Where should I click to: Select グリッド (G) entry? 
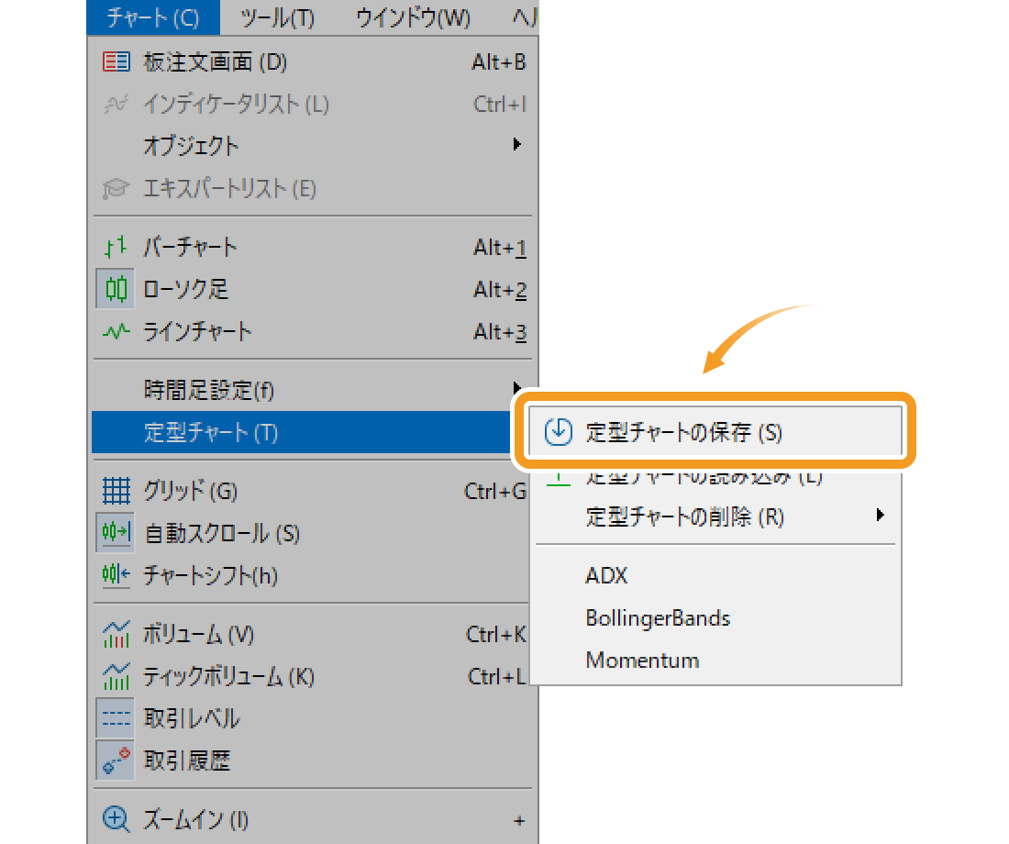pos(312,491)
